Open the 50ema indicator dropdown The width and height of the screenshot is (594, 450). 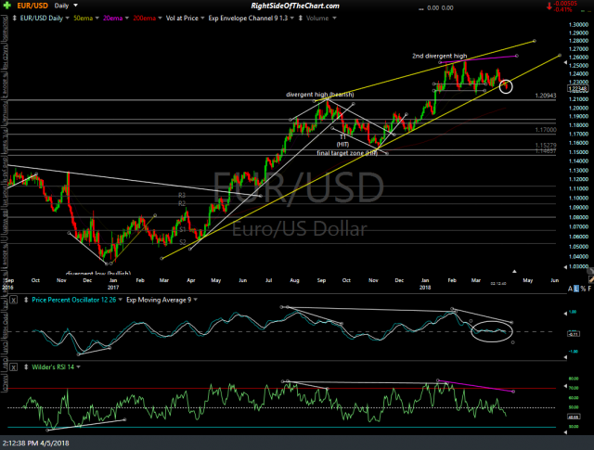tap(97, 19)
